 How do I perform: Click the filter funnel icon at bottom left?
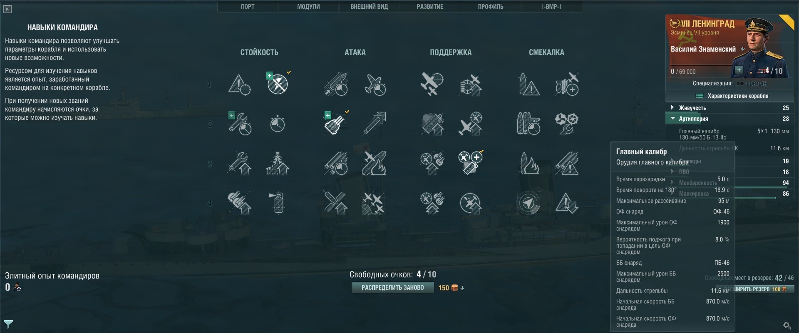(8, 323)
